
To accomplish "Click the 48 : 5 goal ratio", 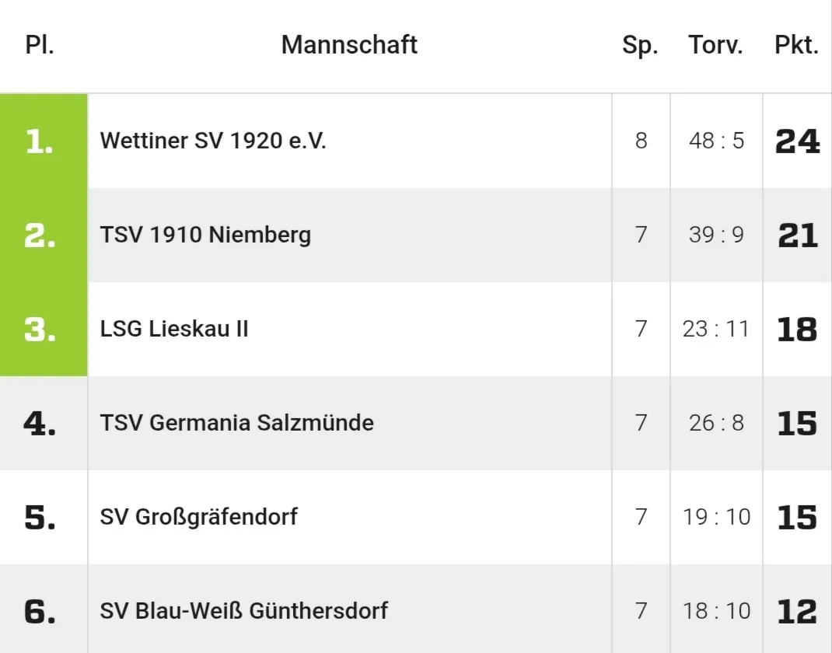I will coord(716,141).
